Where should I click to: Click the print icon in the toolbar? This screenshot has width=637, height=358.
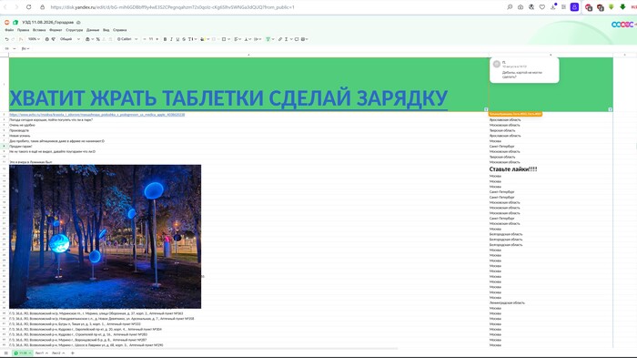(x=46, y=39)
